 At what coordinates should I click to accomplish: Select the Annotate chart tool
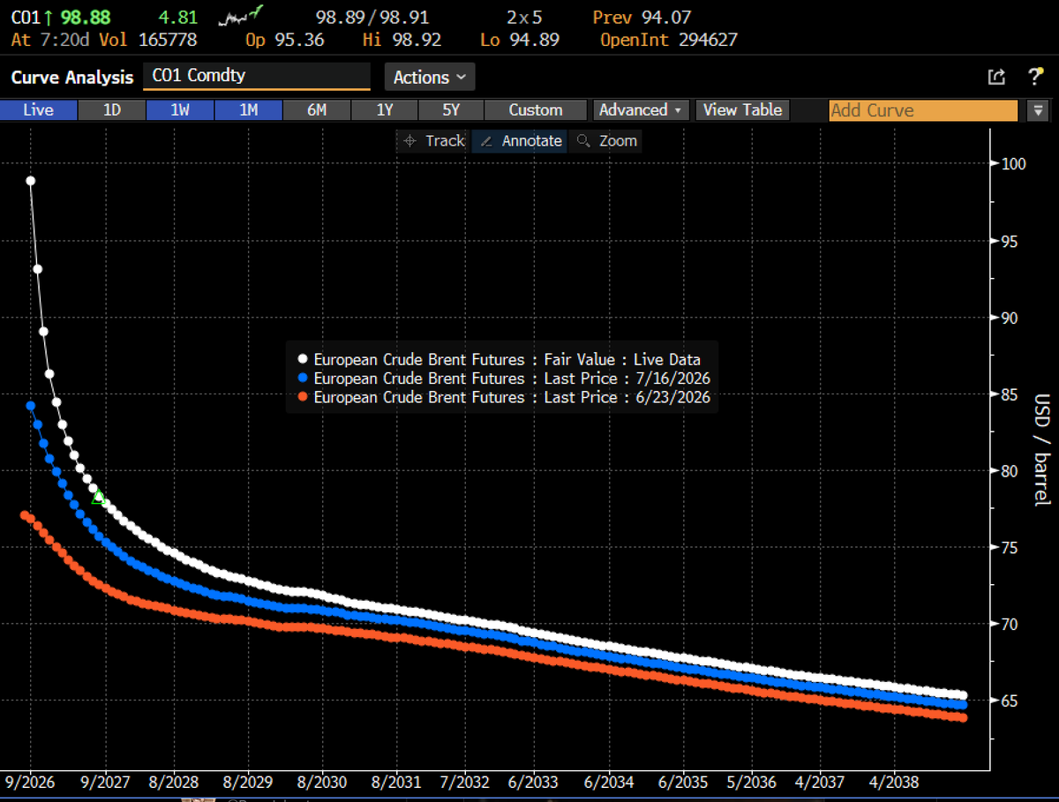521,141
